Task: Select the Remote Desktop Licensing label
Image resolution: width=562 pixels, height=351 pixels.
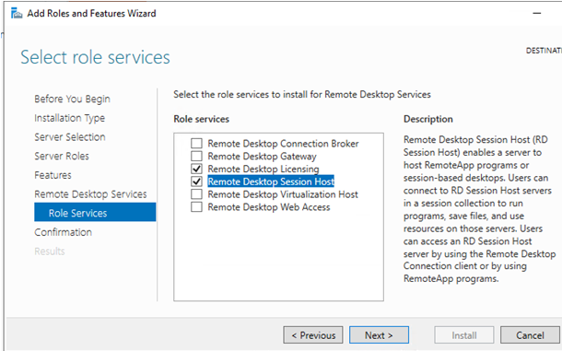Action: pos(263,169)
